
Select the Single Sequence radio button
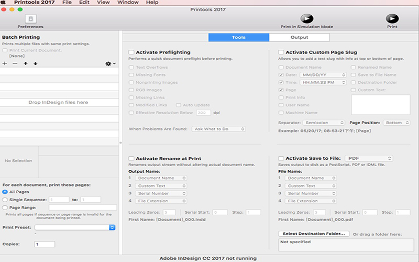[5, 200]
